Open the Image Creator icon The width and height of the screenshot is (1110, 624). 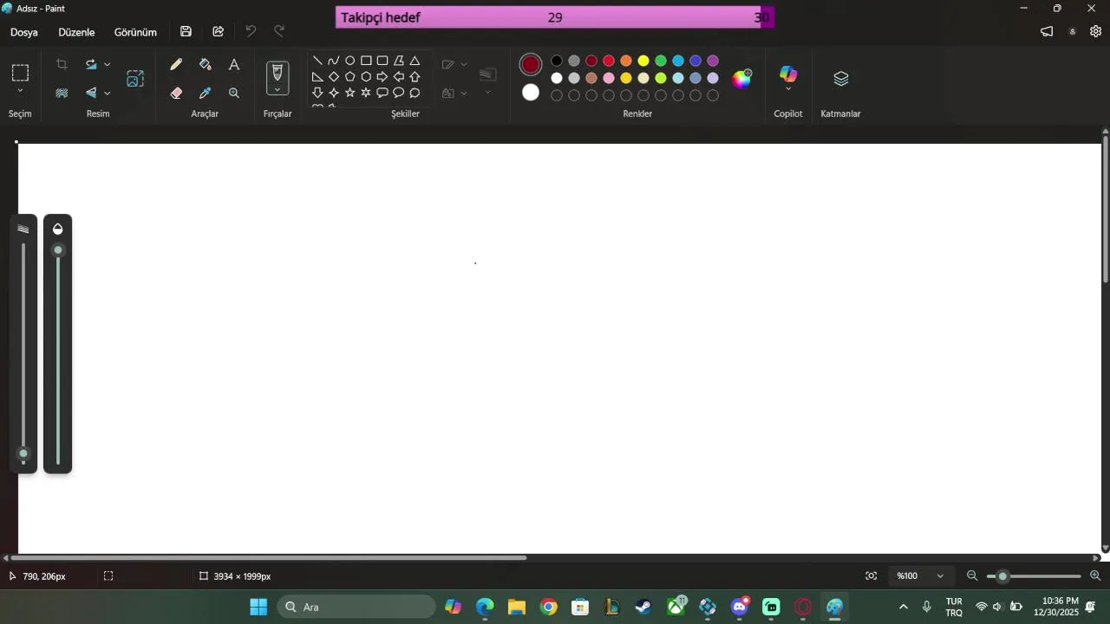coord(135,79)
